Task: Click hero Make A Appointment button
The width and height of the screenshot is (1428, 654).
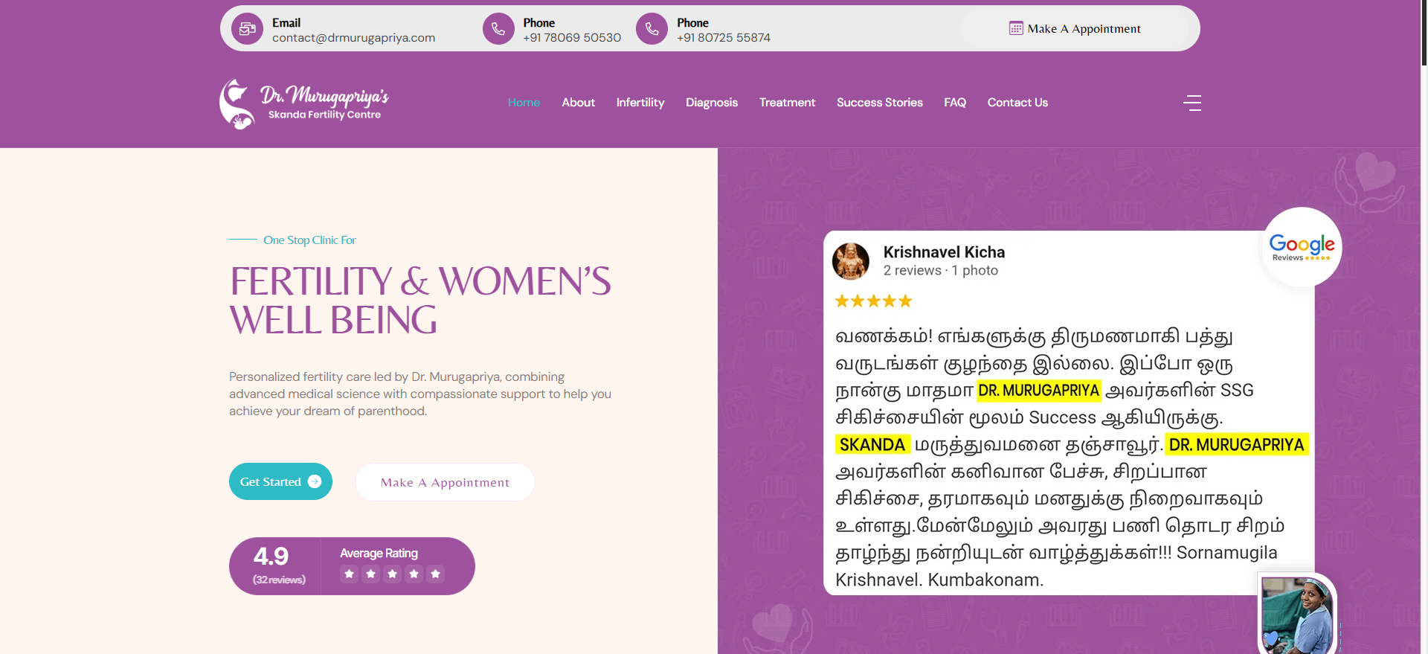Action: (x=445, y=482)
